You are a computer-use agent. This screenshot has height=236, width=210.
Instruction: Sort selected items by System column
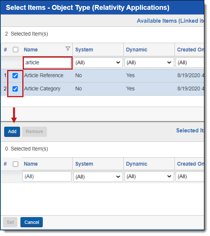[x=84, y=164]
